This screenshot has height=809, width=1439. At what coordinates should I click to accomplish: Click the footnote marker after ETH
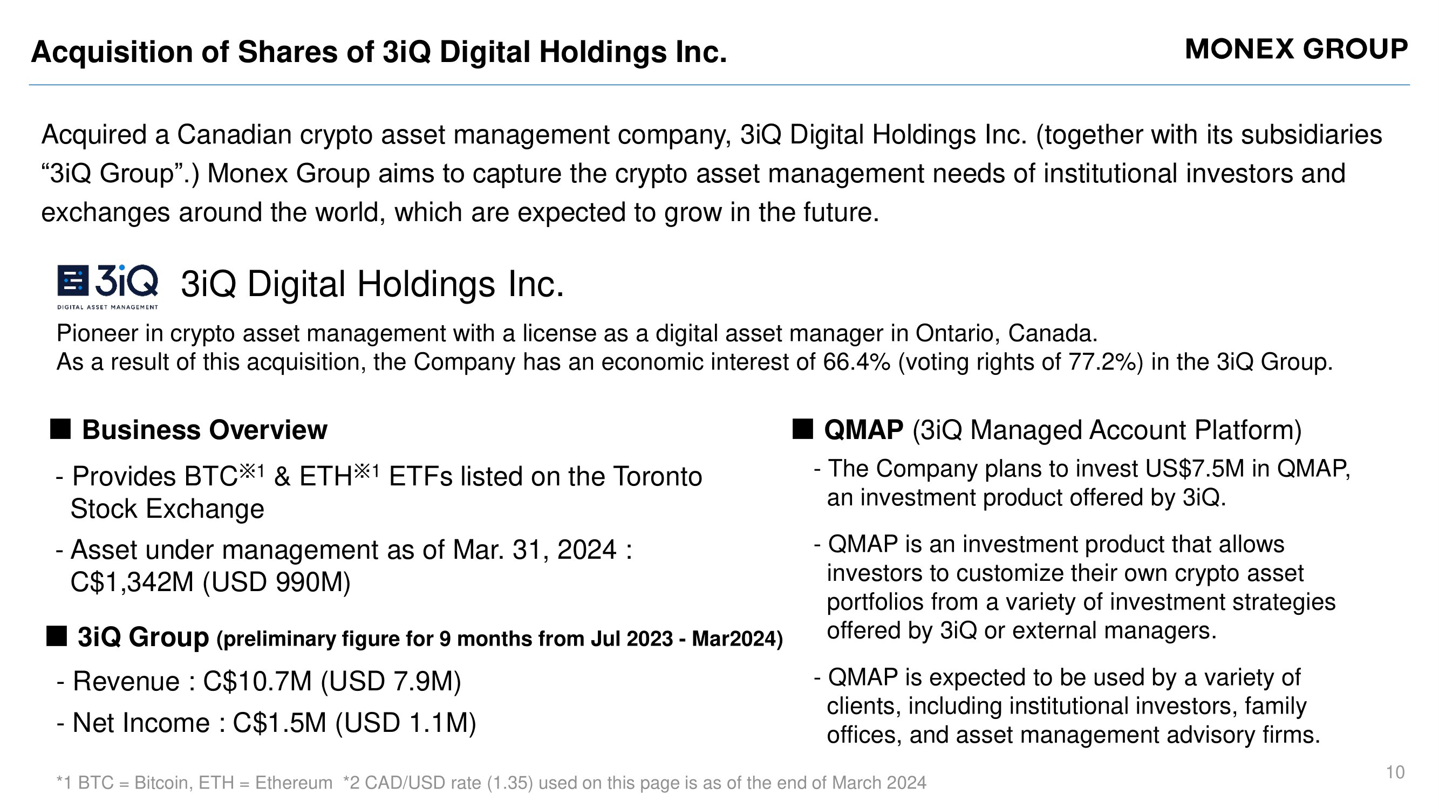pos(367,471)
